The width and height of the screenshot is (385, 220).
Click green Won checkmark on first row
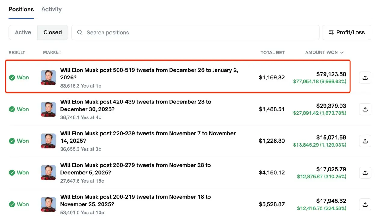coord(12,78)
